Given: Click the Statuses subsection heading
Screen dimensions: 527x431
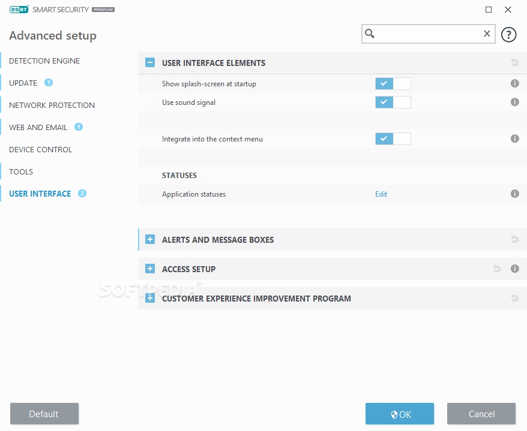Looking at the screenshot, I should coord(179,175).
